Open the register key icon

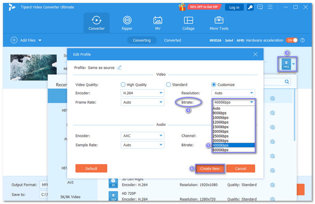pos(250,7)
